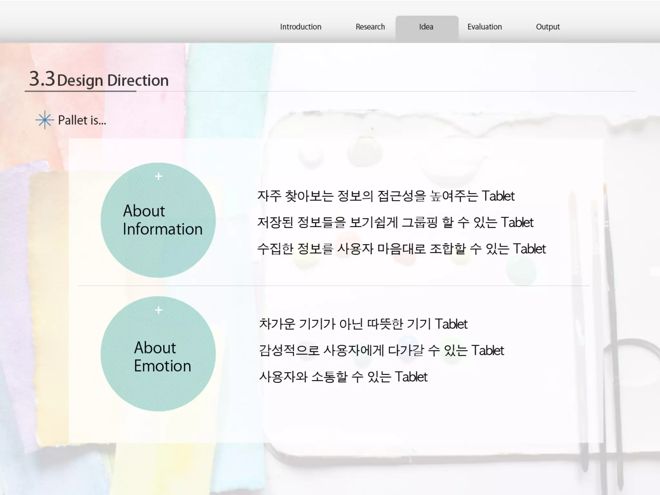Image resolution: width=660 pixels, height=495 pixels.
Task: Click line '감성적으로 사용자에게 다가갈 수 있는 Tablet'
Action: click(x=381, y=350)
